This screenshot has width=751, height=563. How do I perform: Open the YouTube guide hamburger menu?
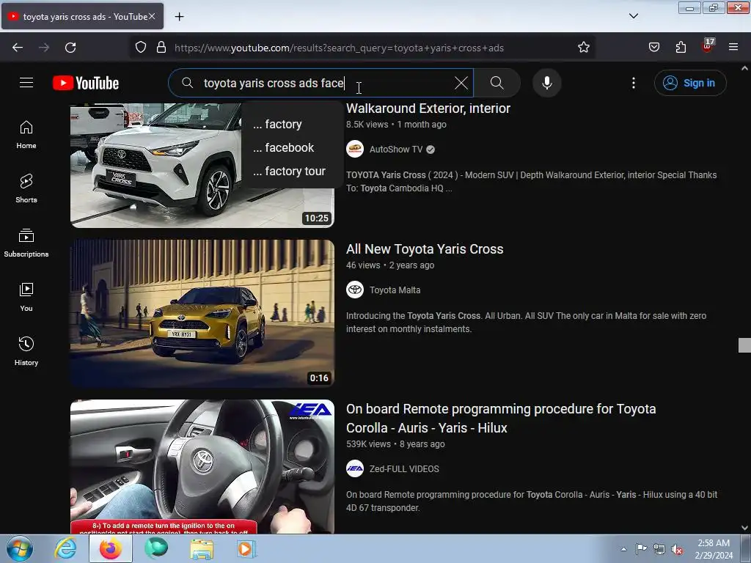(26, 83)
